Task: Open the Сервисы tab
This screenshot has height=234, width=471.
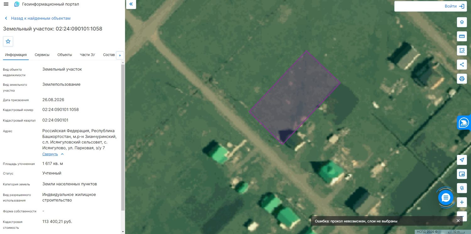Action: tap(42, 55)
